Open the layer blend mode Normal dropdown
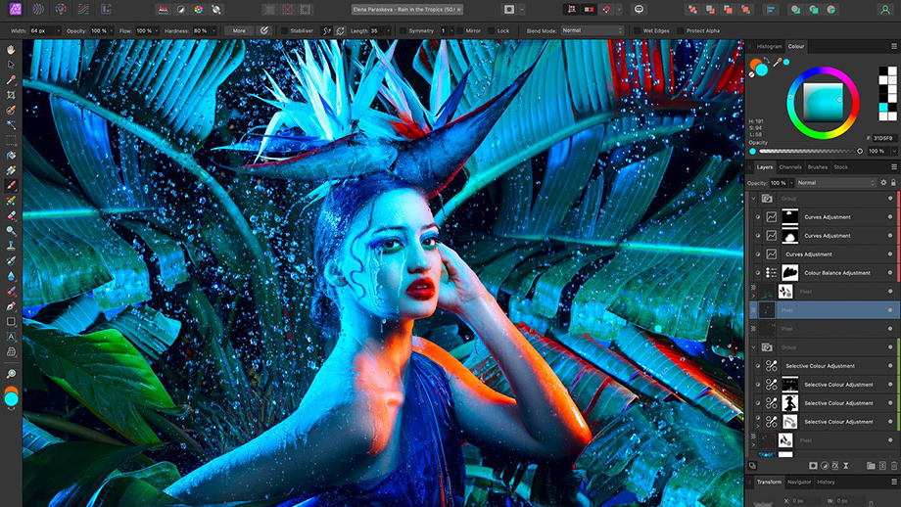This screenshot has width=901, height=507. [834, 183]
